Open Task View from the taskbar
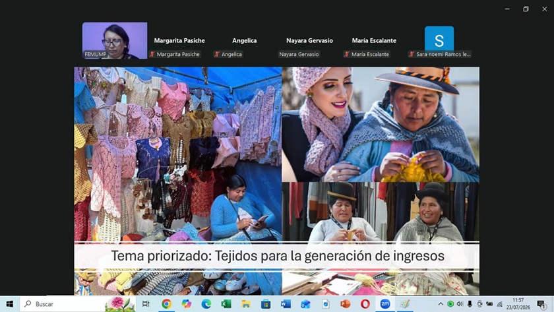This screenshot has width=554, height=312. [x=146, y=304]
